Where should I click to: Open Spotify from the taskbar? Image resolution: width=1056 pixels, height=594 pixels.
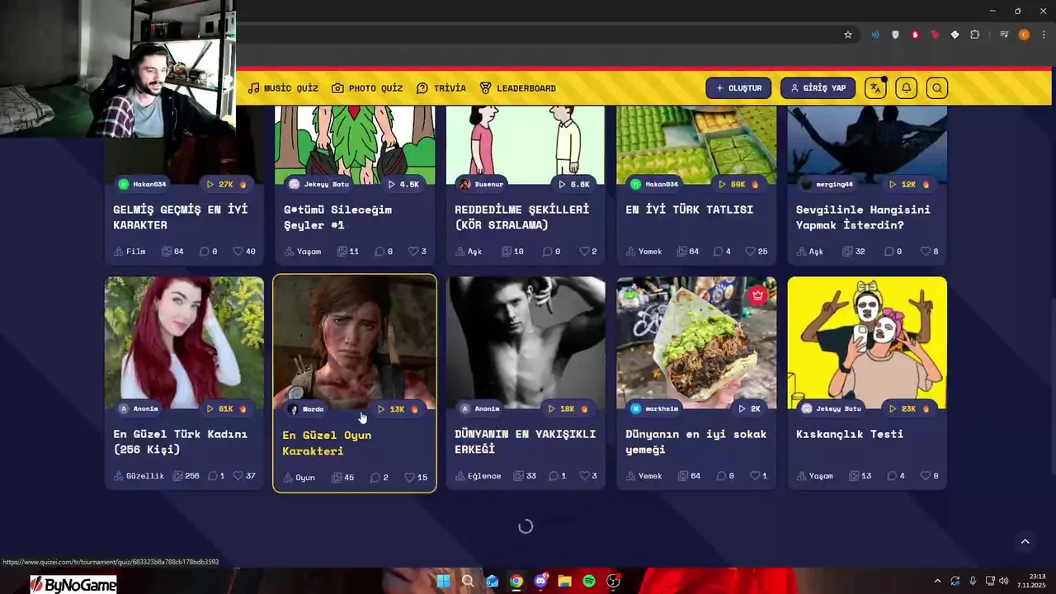589,581
